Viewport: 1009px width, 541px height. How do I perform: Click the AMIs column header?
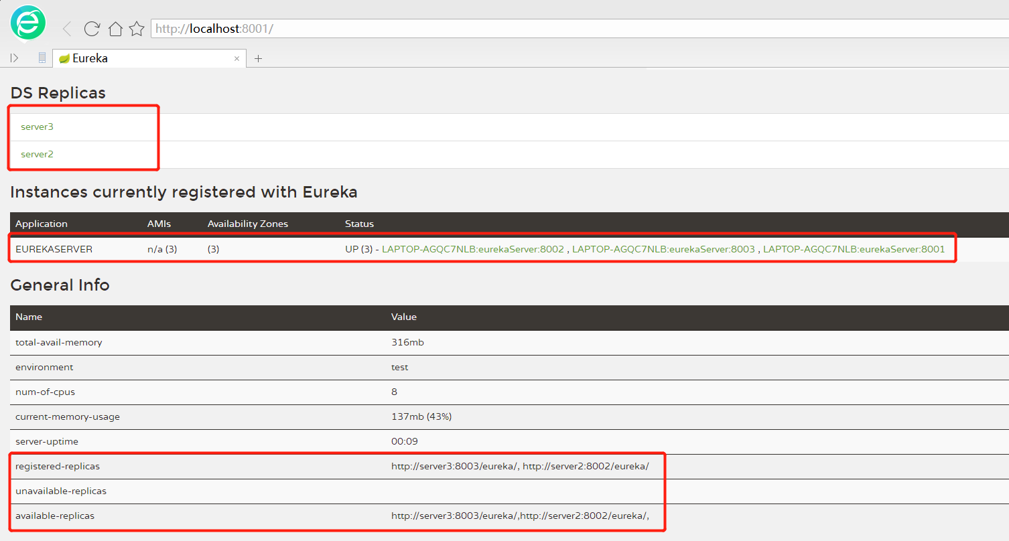159,224
